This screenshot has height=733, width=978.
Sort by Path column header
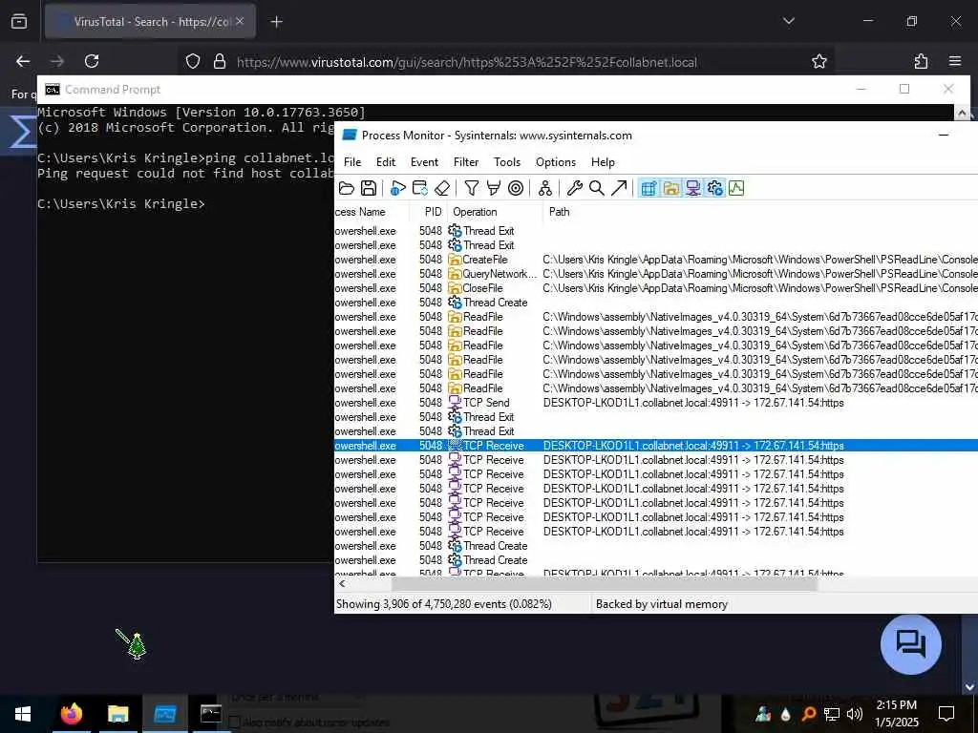point(760,212)
